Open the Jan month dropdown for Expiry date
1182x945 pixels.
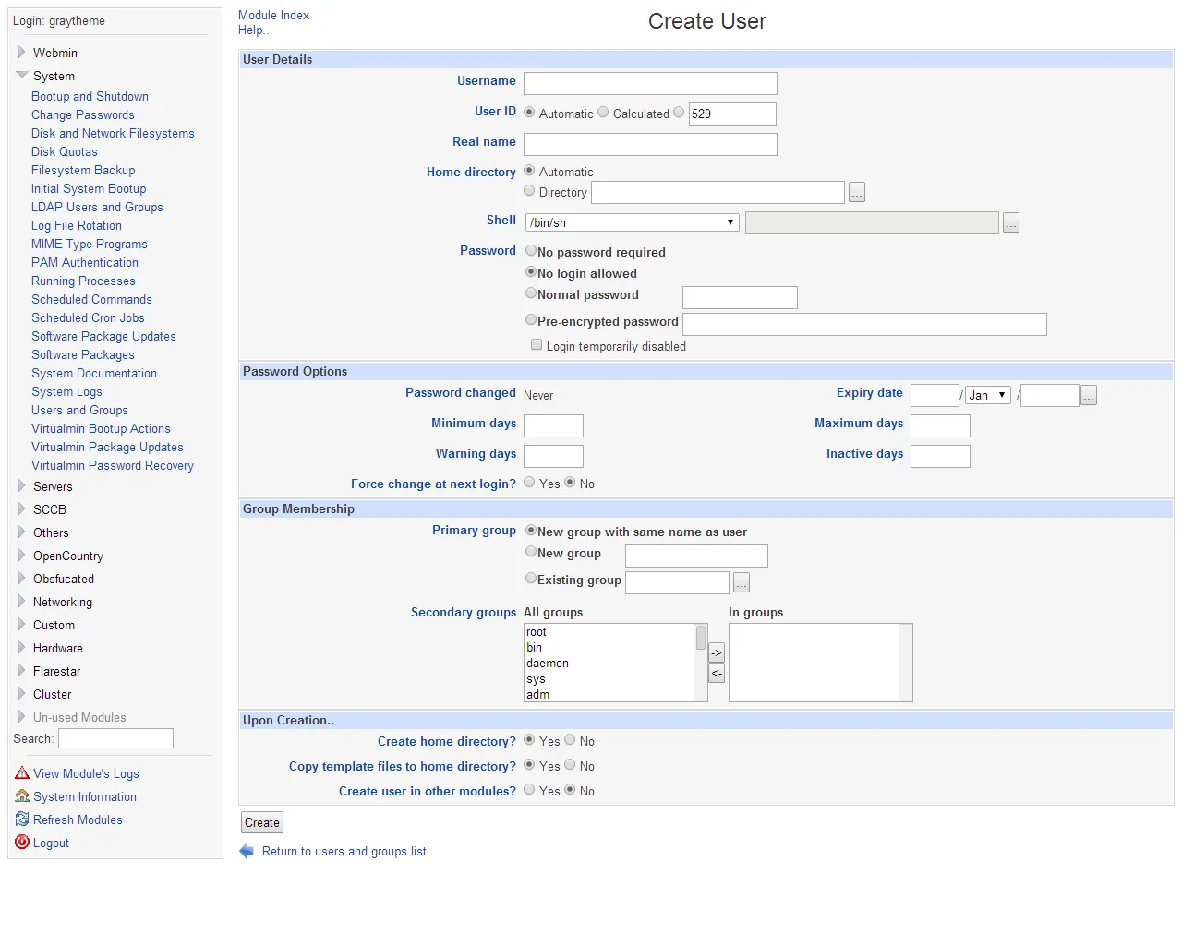coord(987,395)
